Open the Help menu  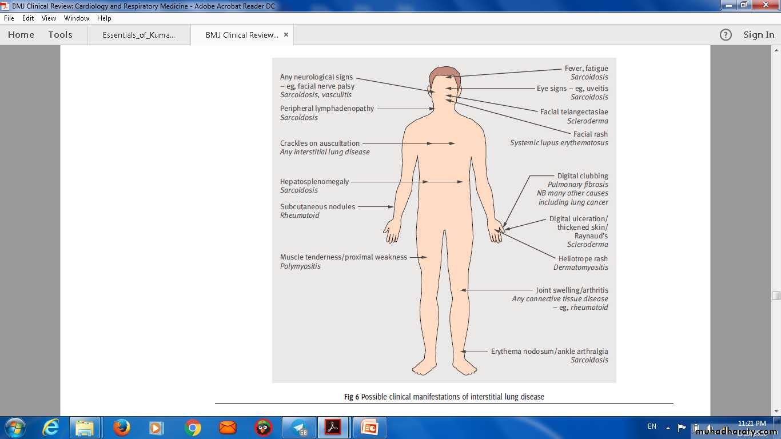[x=104, y=18]
